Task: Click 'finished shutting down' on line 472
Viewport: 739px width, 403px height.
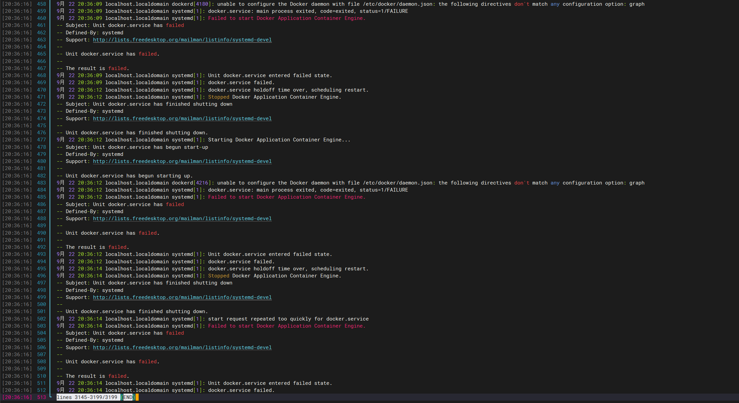Action: (x=199, y=104)
